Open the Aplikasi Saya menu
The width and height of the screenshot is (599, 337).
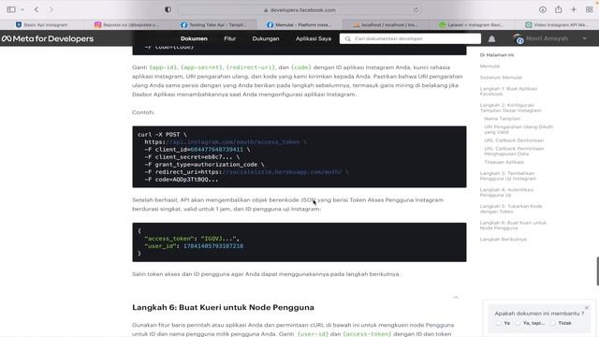[314, 38]
